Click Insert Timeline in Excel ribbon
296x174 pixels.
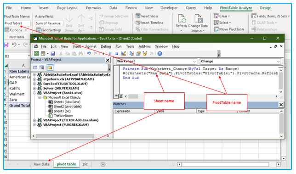(149, 23)
